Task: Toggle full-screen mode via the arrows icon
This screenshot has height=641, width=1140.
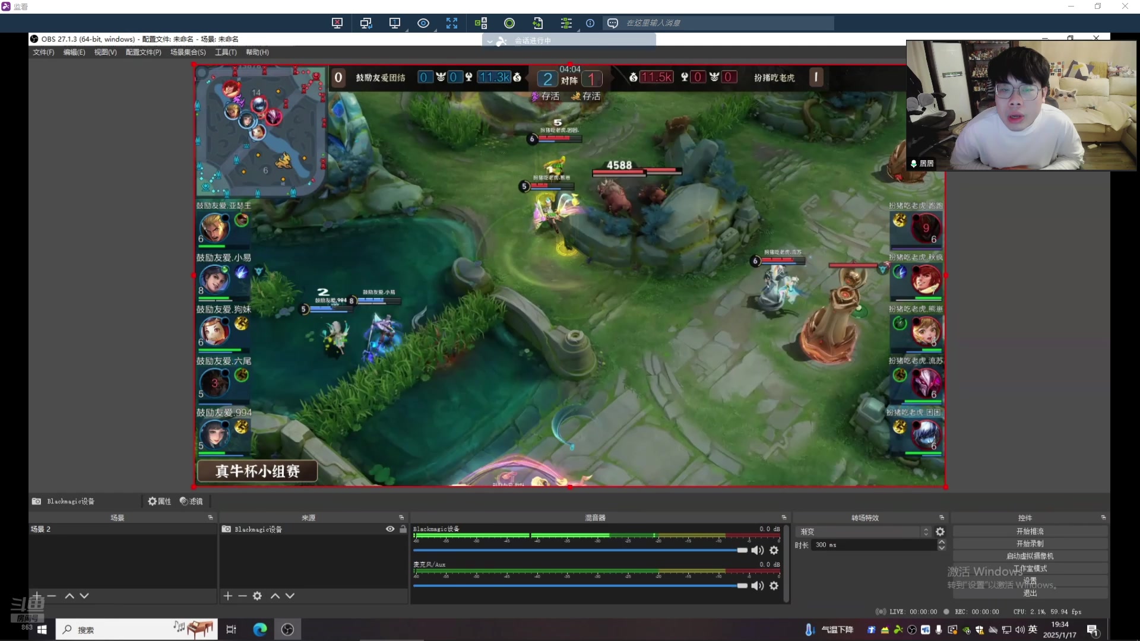Action: [x=452, y=23]
